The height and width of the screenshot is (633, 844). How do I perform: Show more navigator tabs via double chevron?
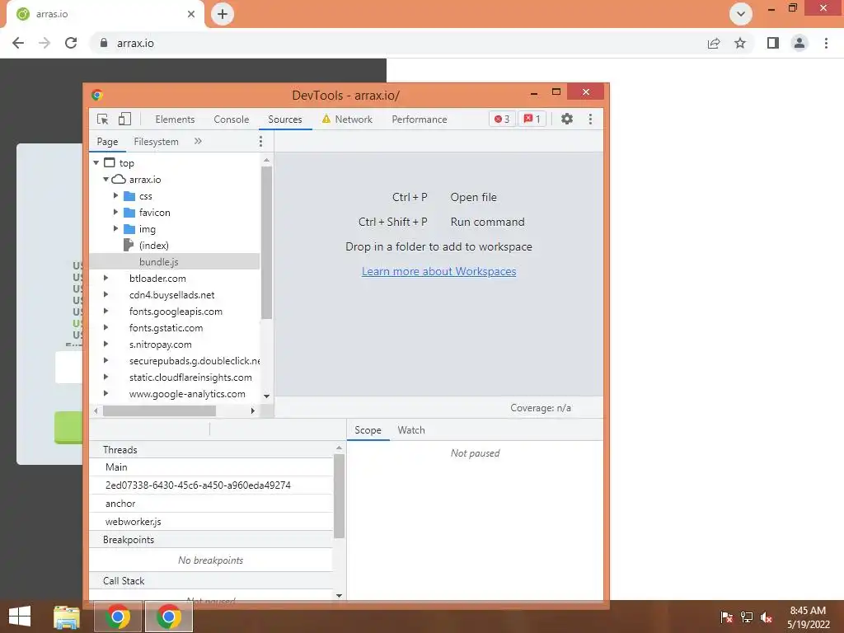198,141
